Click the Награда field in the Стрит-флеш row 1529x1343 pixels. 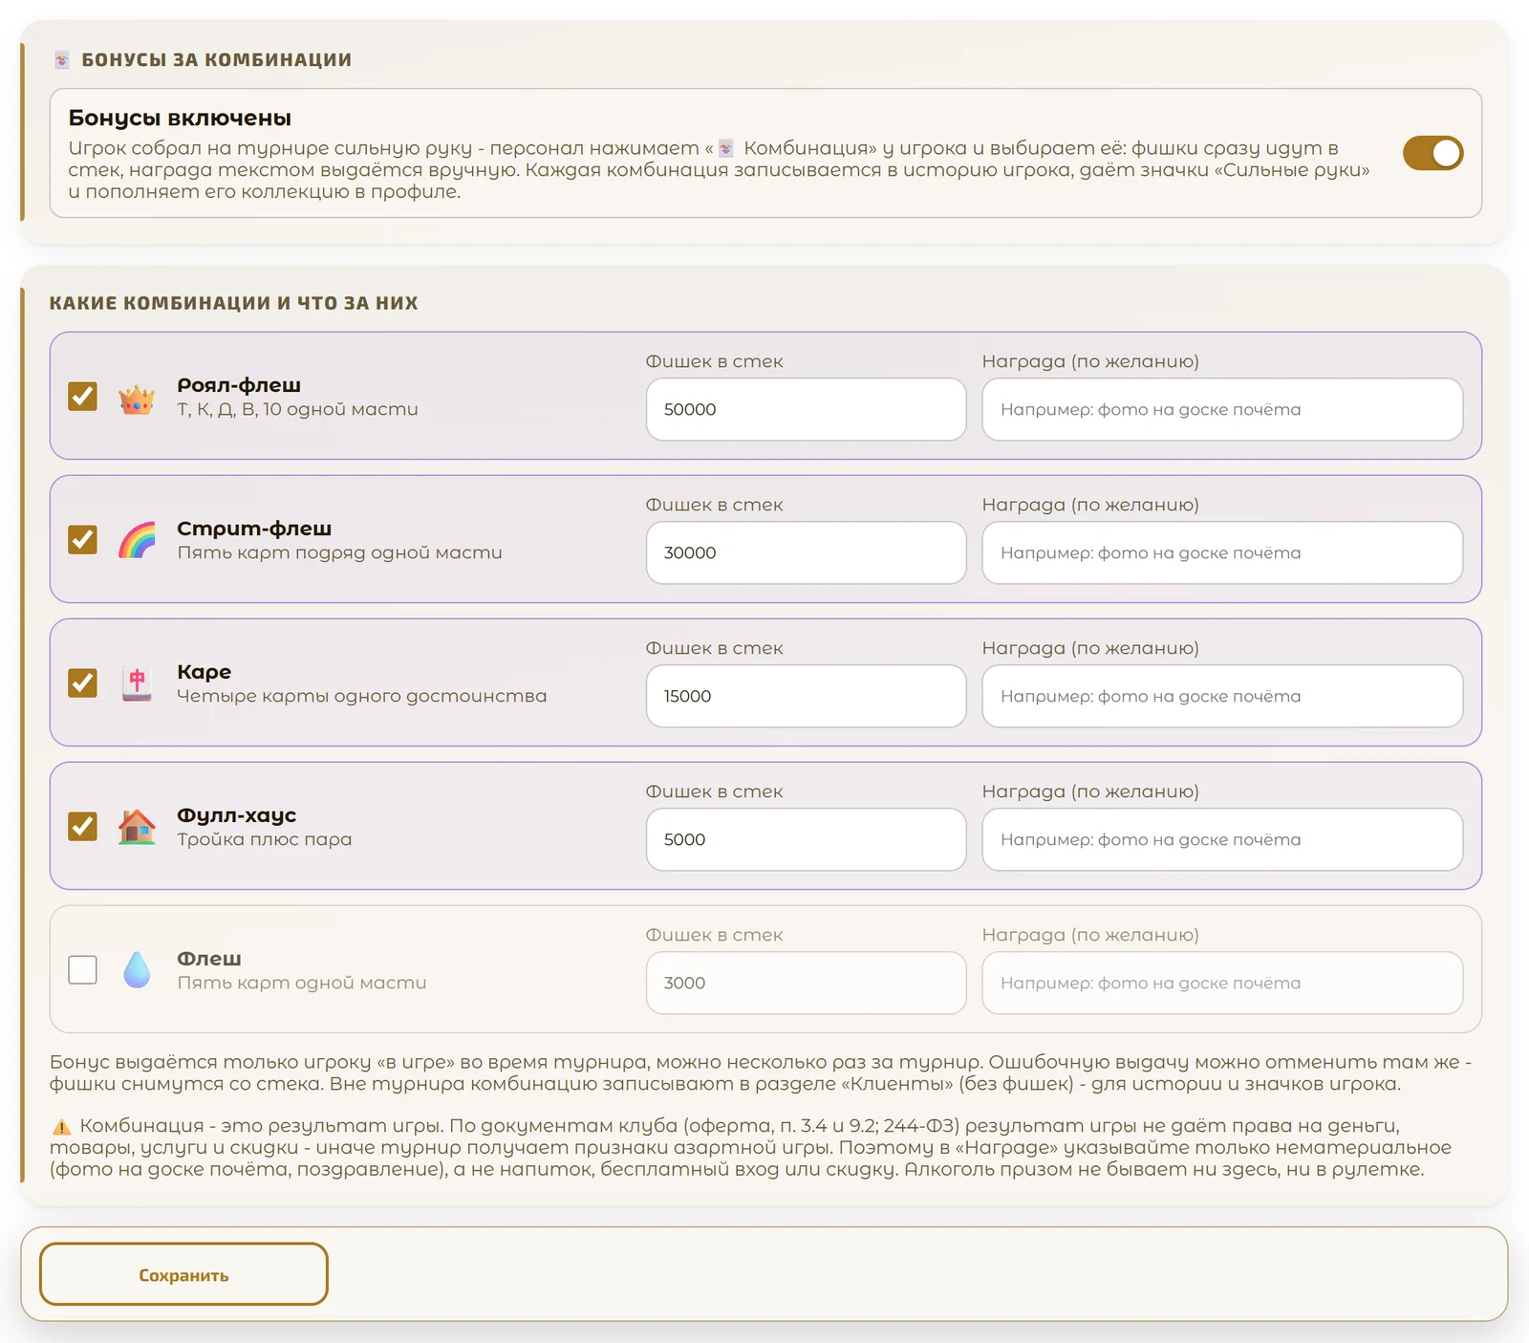(1222, 552)
